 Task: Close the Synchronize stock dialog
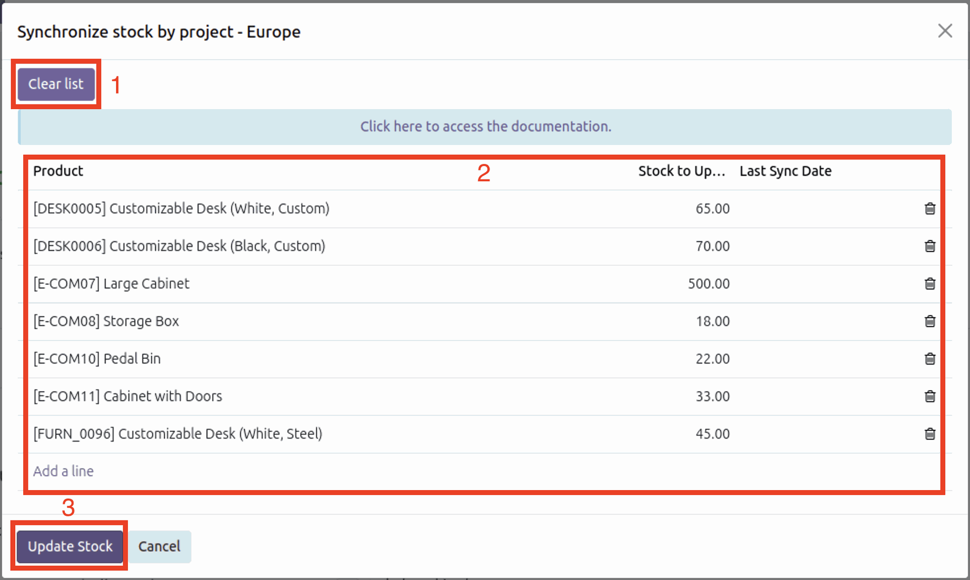coord(945,31)
